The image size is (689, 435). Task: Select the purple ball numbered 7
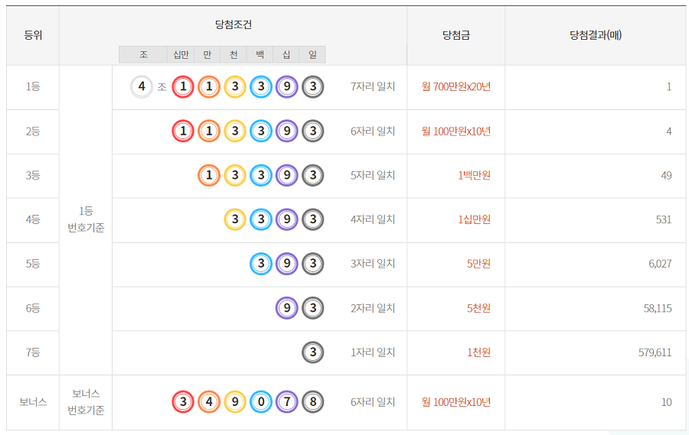287,402
